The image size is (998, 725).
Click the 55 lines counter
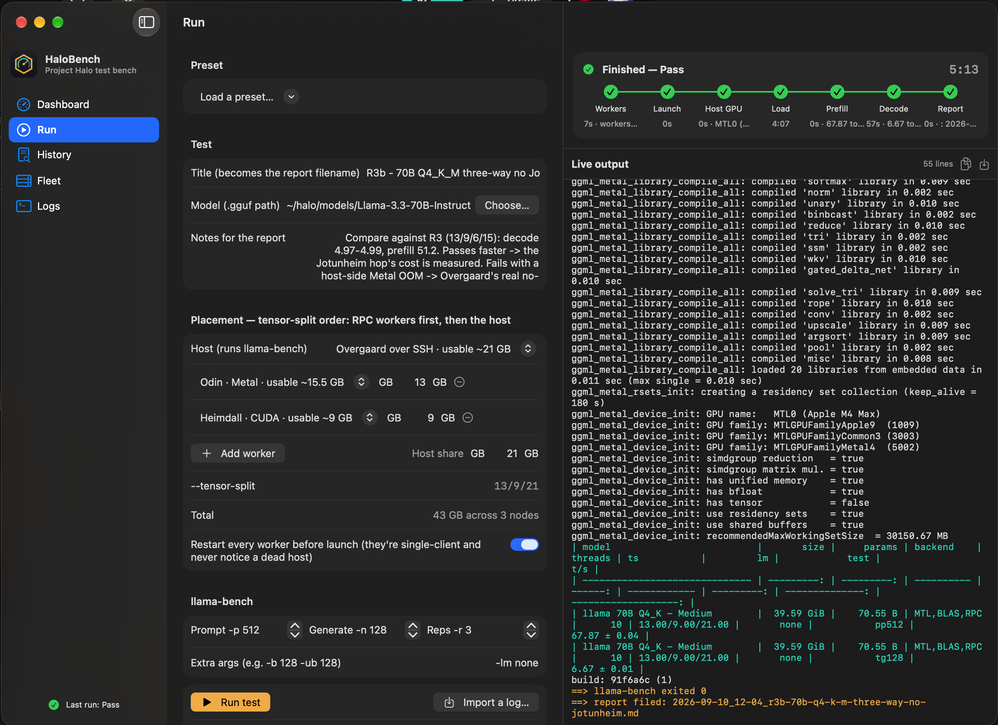coord(938,164)
